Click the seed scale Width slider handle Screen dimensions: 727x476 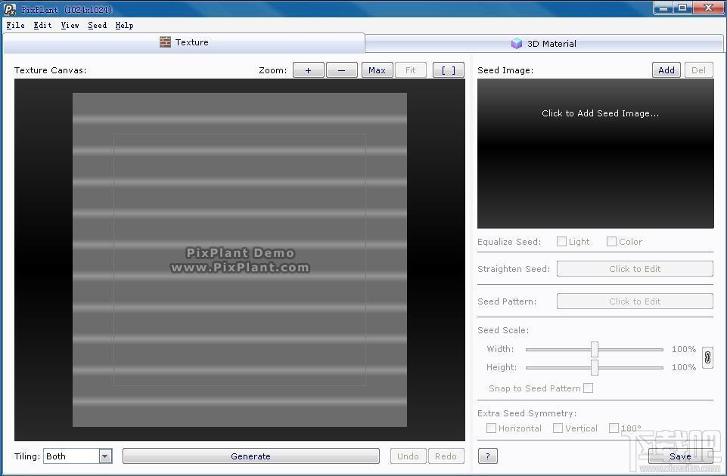(595, 349)
